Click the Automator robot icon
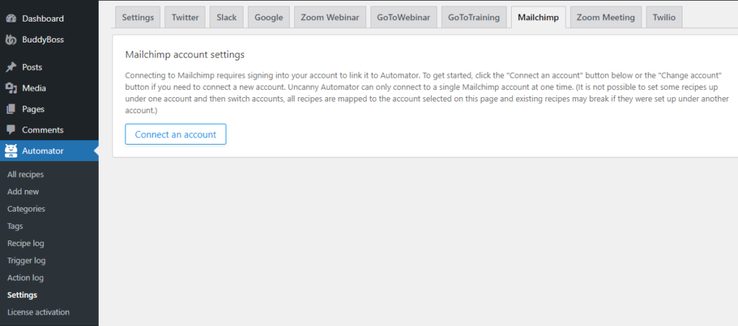The height and width of the screenshot is (326, 738). pos(11,151)
